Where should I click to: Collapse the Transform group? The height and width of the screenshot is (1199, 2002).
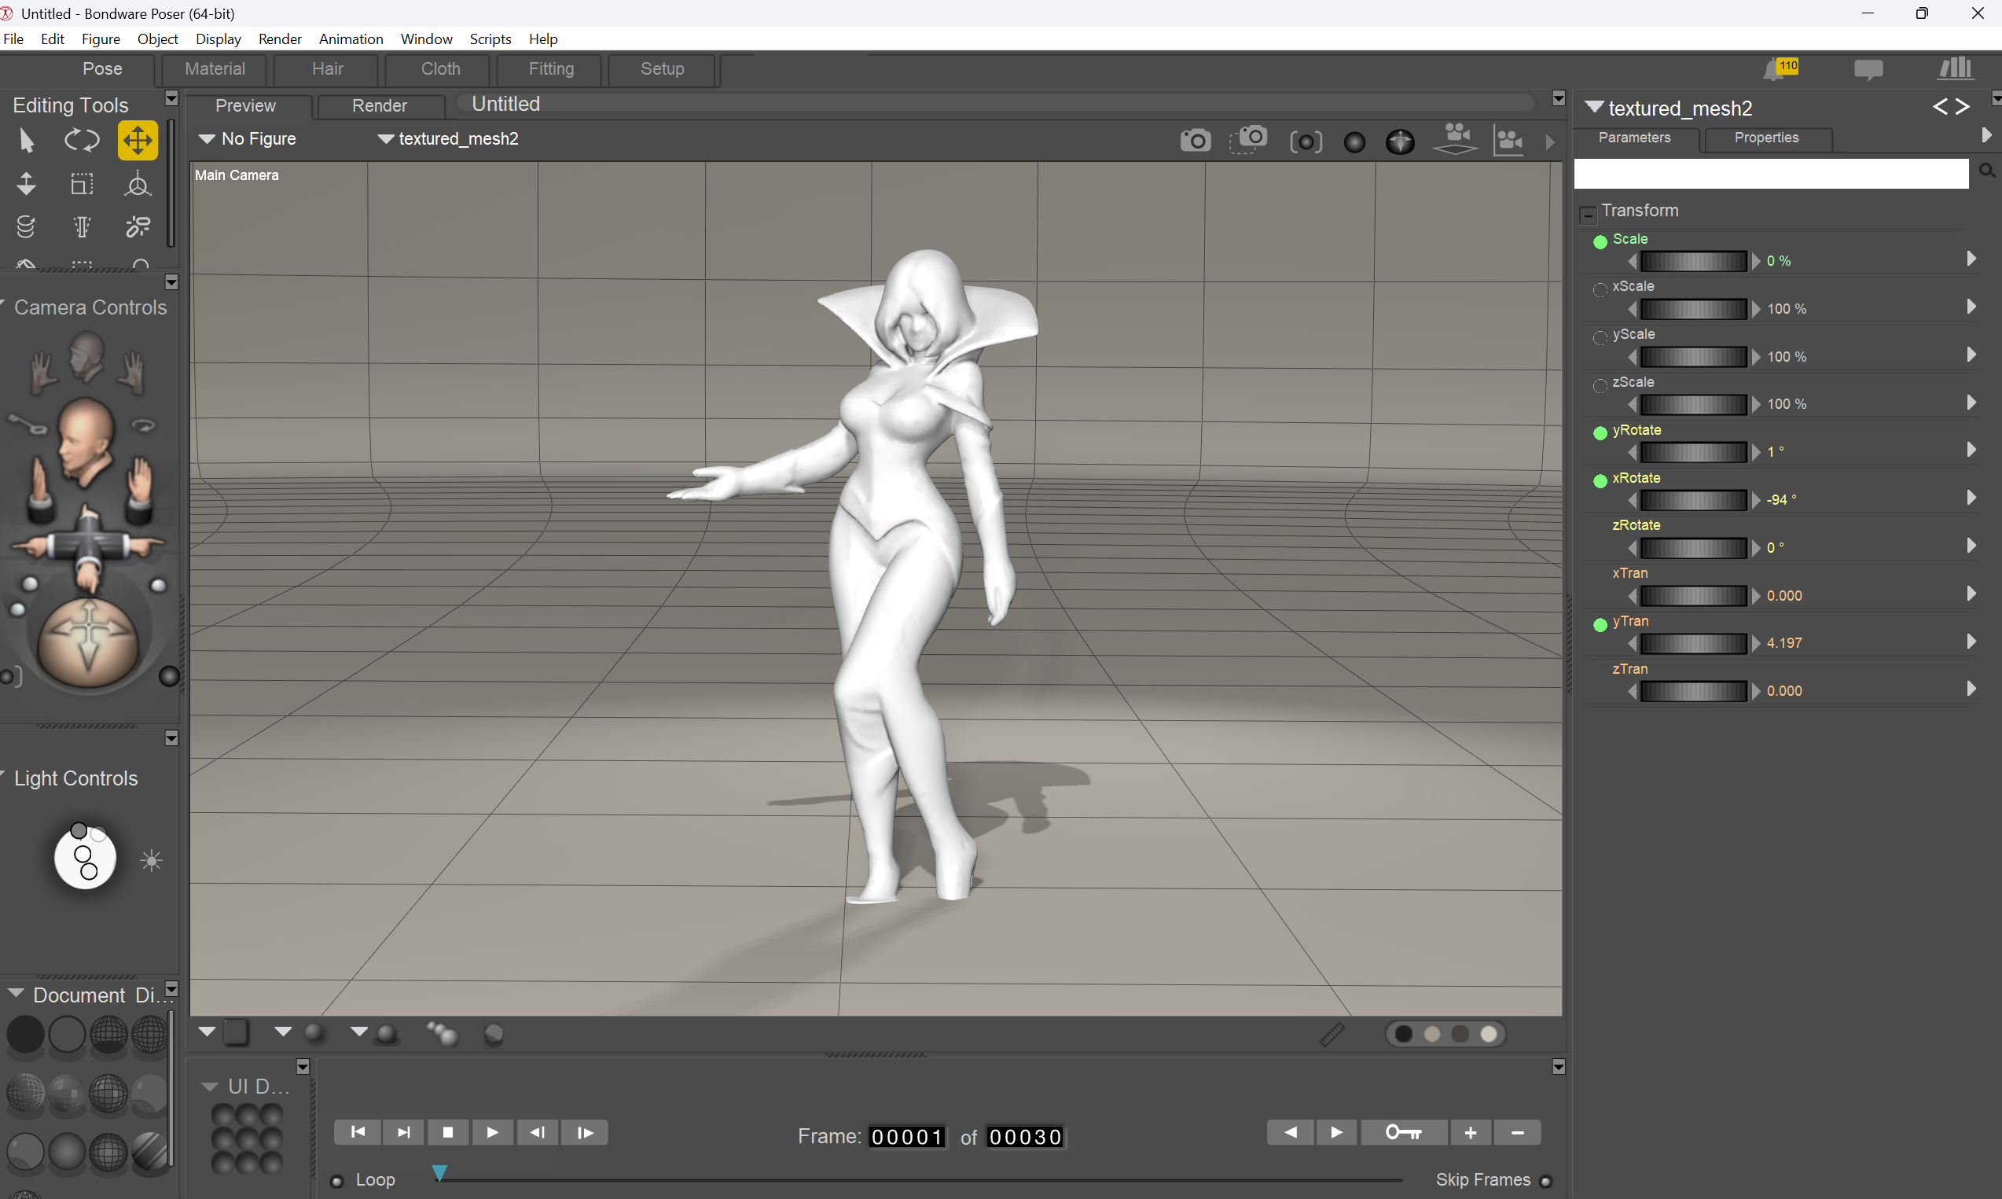1588,214
